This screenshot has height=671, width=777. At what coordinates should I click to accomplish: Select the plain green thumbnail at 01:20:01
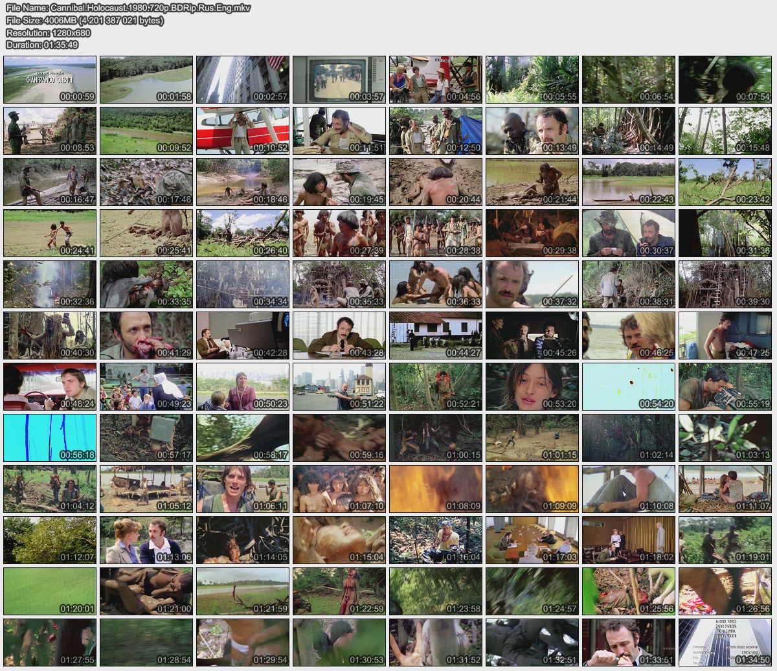(x=50, y=591)
